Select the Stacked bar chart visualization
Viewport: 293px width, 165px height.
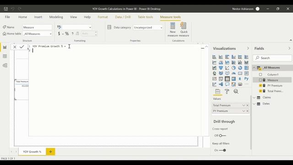(214, 57)
